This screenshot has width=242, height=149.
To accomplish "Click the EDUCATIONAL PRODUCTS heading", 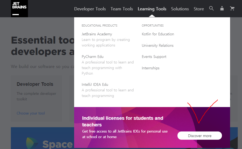I will (99, 25).
